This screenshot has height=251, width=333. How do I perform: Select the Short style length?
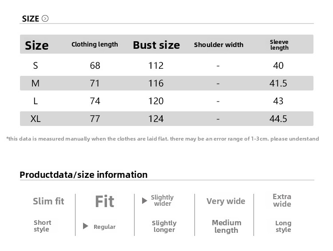click(42, 226)
